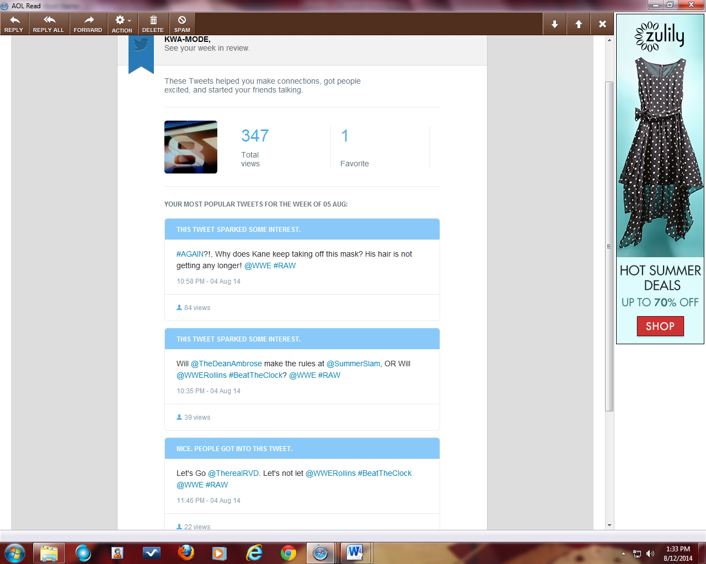Open Firefox from the taskbar
706x564 pixels.
pyautogui.click(x=186, y=553)
